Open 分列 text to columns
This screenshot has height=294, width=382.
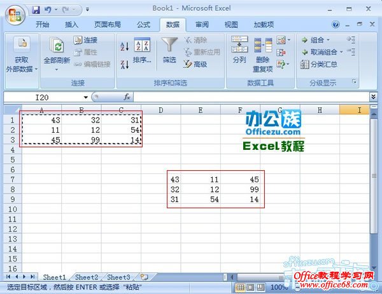pyautogui.click(x=239, y=50)
